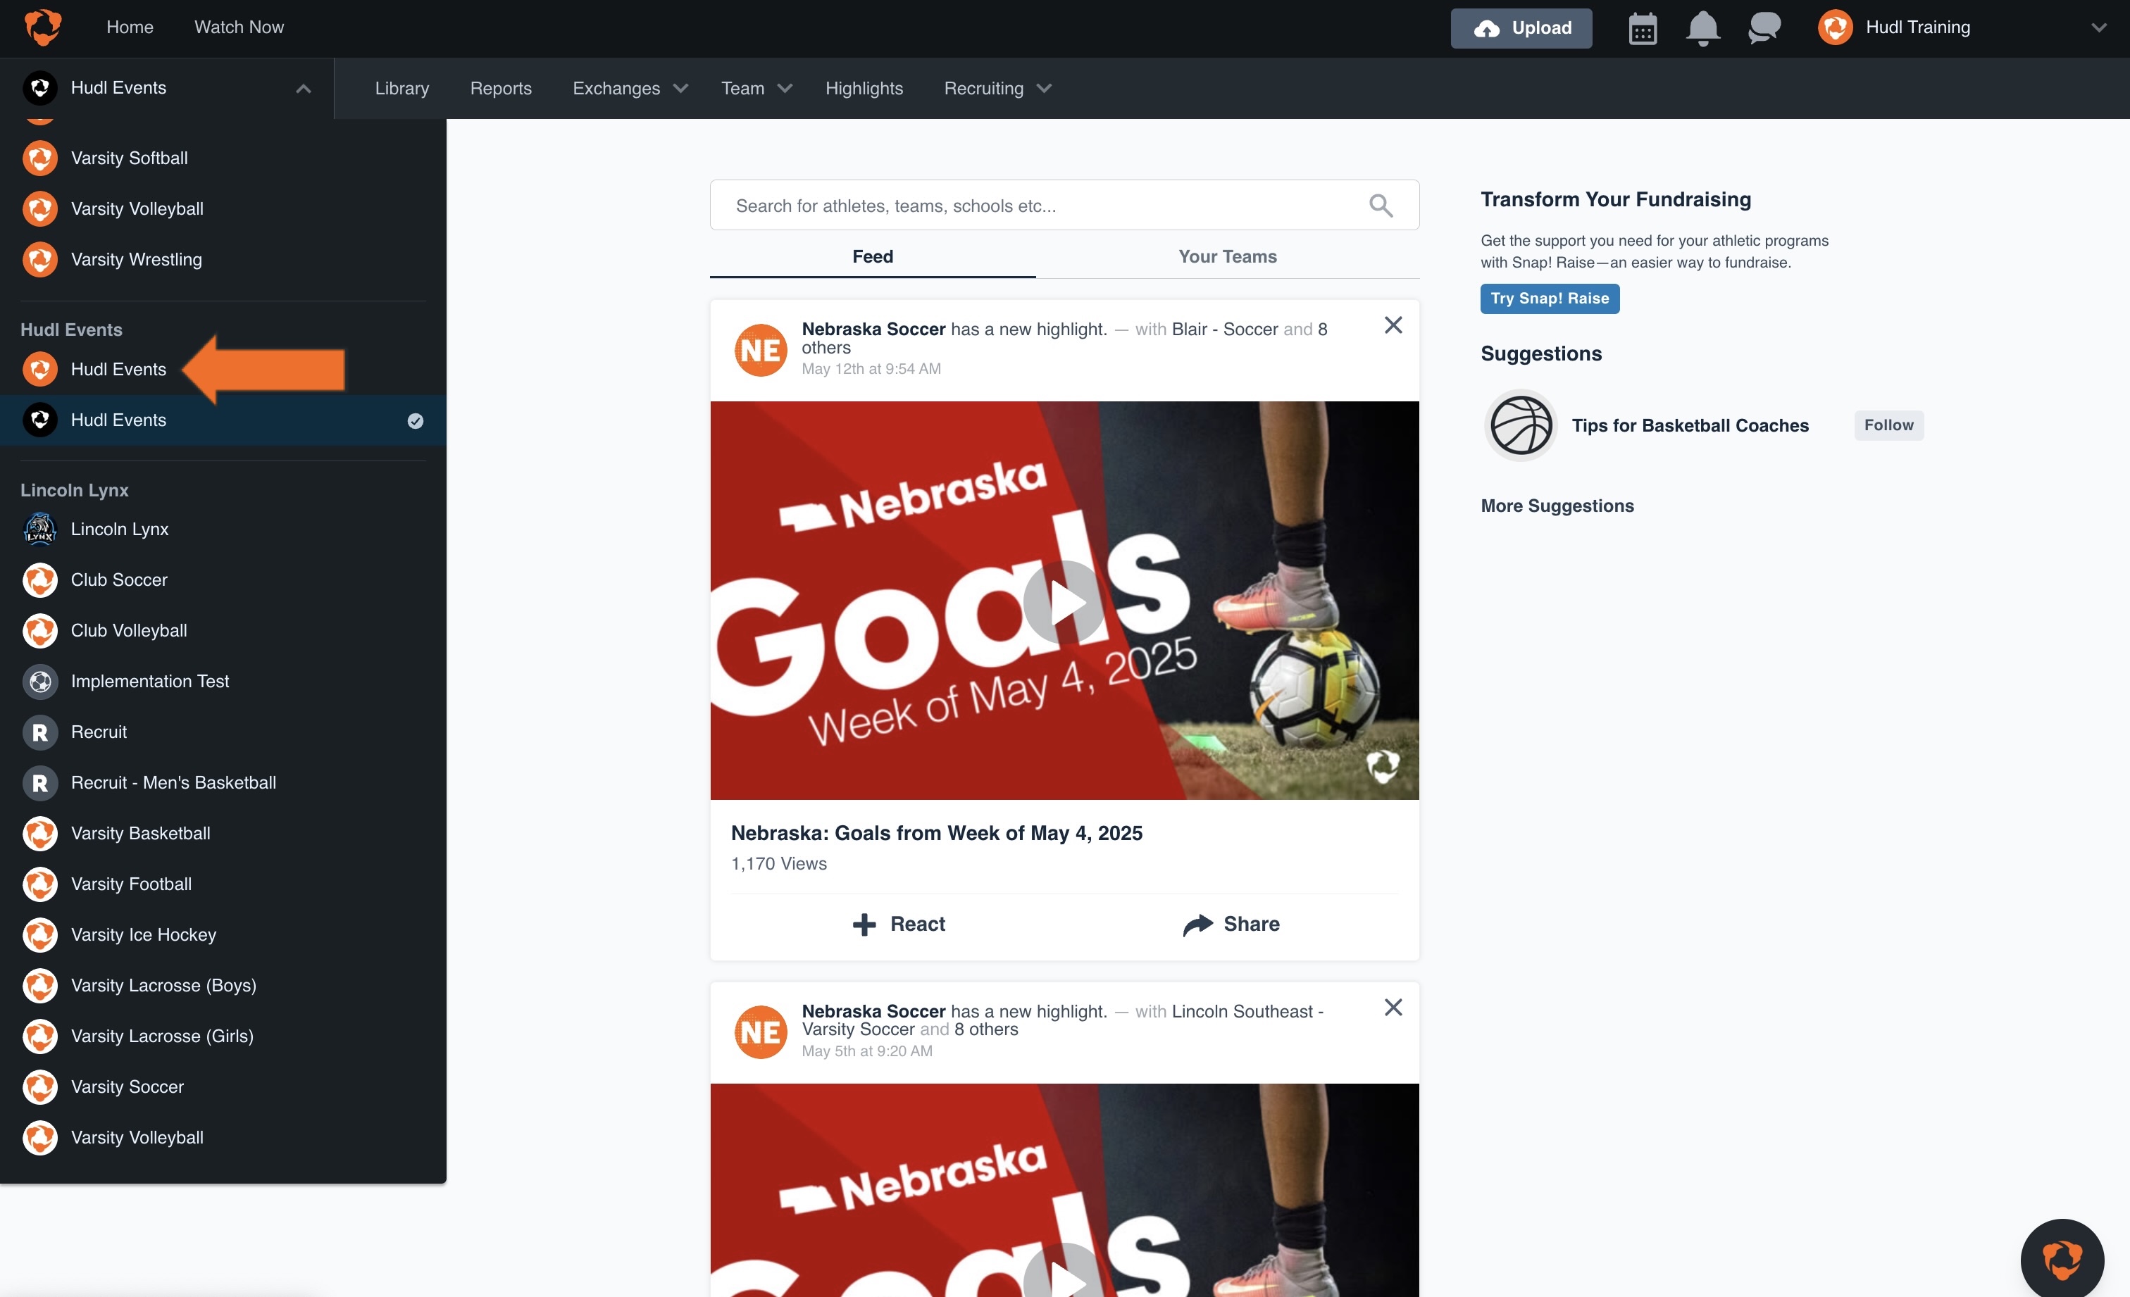Click the NE avatar on May 12th post
Viewport: 2130px width, 1297px height.
(x=761, y=350)
